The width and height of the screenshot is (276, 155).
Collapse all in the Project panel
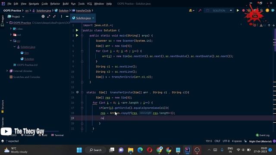click(54, 16)
